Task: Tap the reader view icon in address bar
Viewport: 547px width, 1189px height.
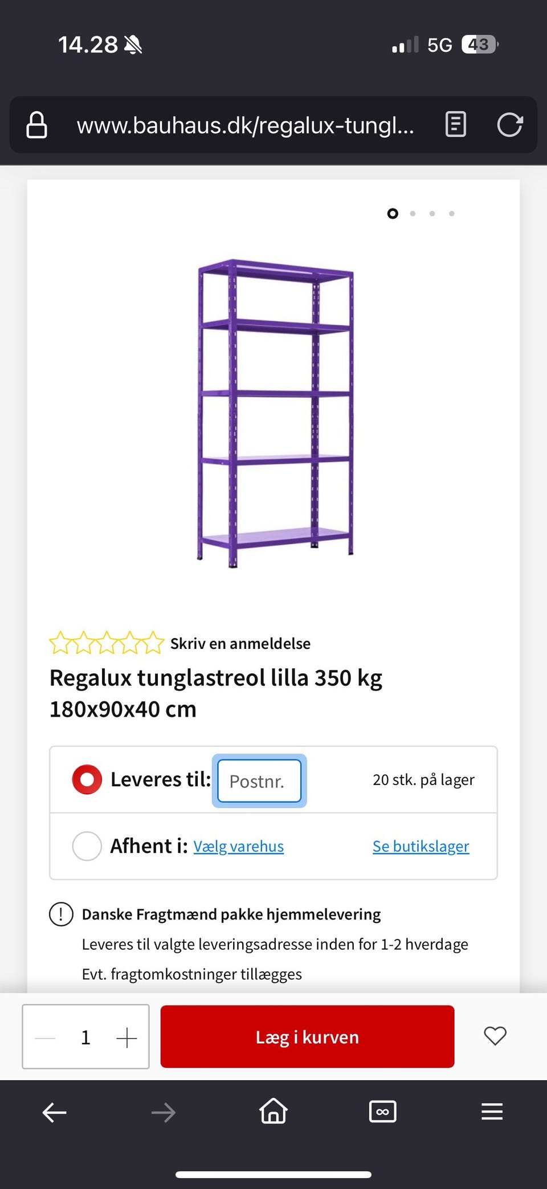Action: pos(455,124)
